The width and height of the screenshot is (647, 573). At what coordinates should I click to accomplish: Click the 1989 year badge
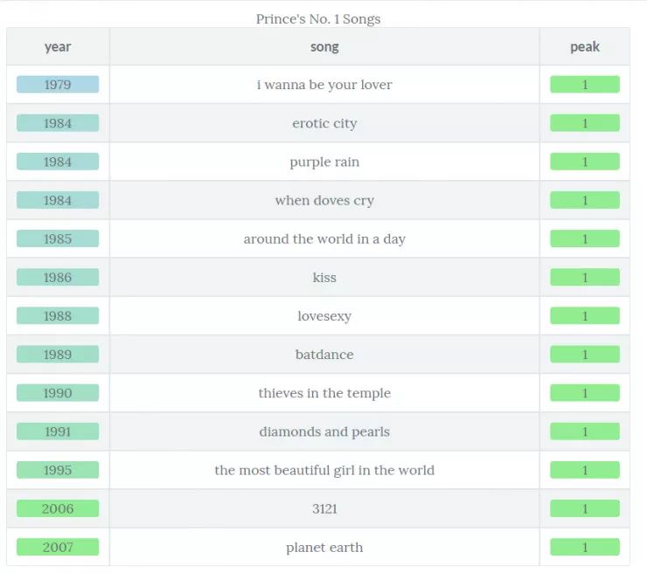[x=58, y=355]
